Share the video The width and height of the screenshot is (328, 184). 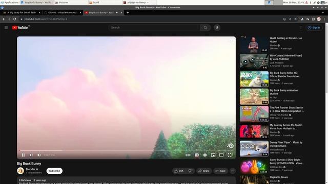tap(204, 171)
